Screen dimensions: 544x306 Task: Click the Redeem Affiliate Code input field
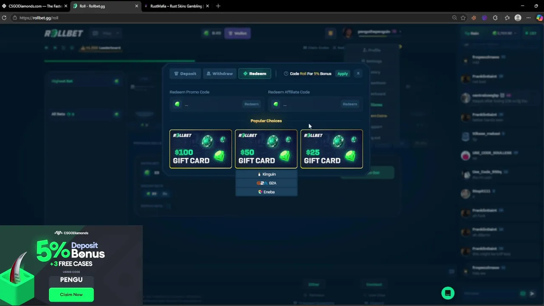315,104
